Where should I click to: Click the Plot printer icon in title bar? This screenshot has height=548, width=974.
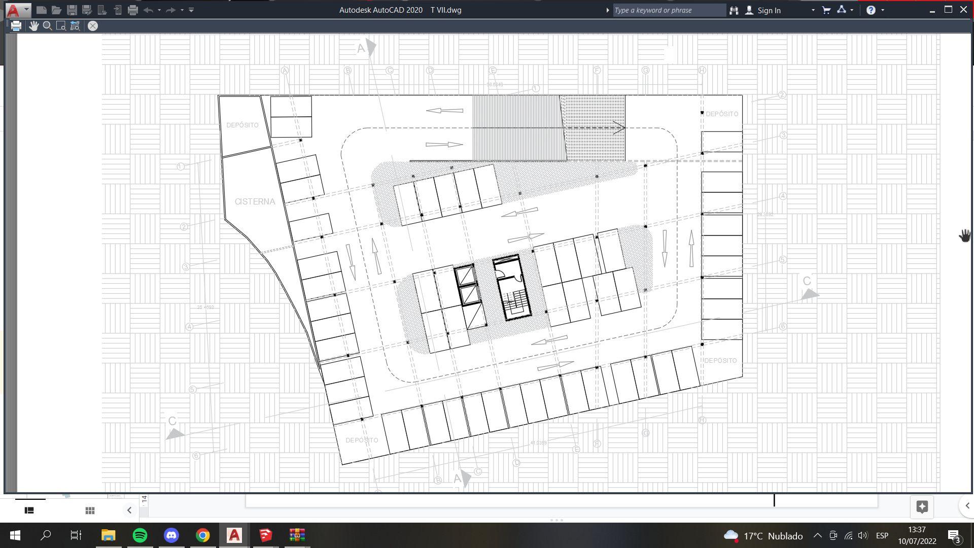(x=133, y=10)
